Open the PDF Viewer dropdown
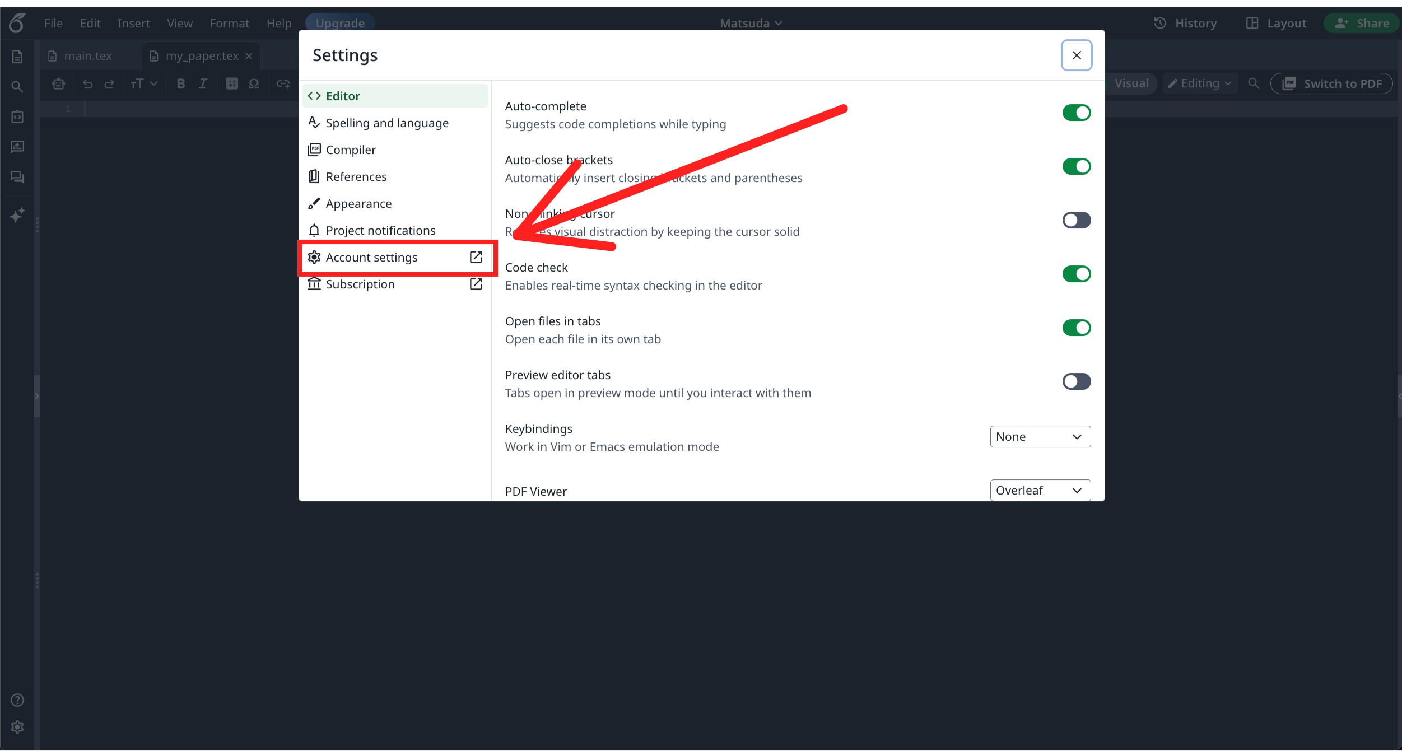The width and height of the screenshot is (1402, 751). pos(1040,491)
